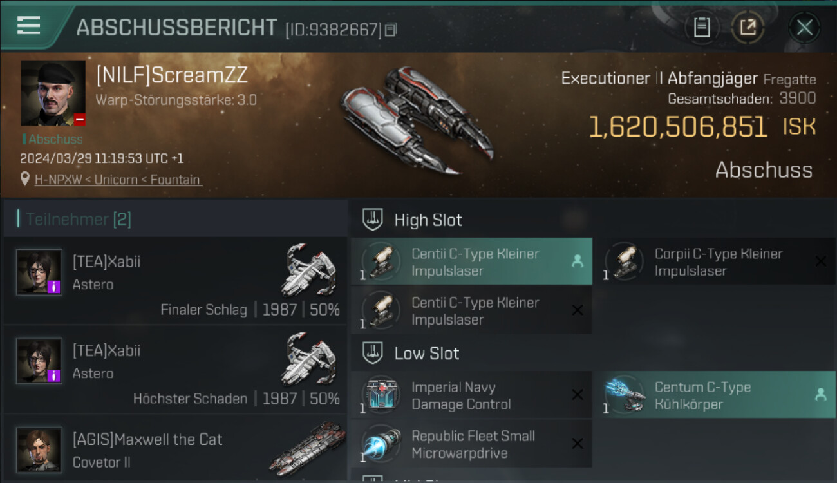Click the Low Slot section icon
This screenshot has width=837, height=483.
pos(373,353)
